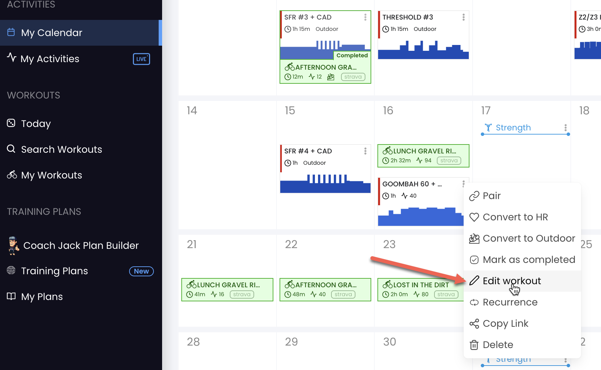Click the bicycle icon beside My Workouts

coord(12,175)
